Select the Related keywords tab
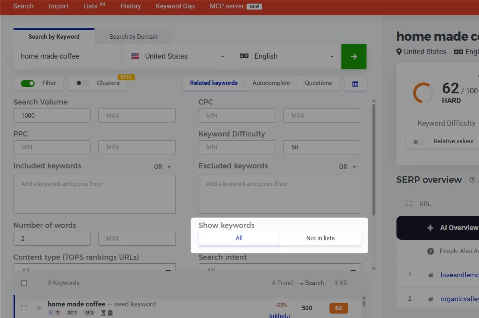The height and width of the screenshot is (318, 479). click(214, 83)
